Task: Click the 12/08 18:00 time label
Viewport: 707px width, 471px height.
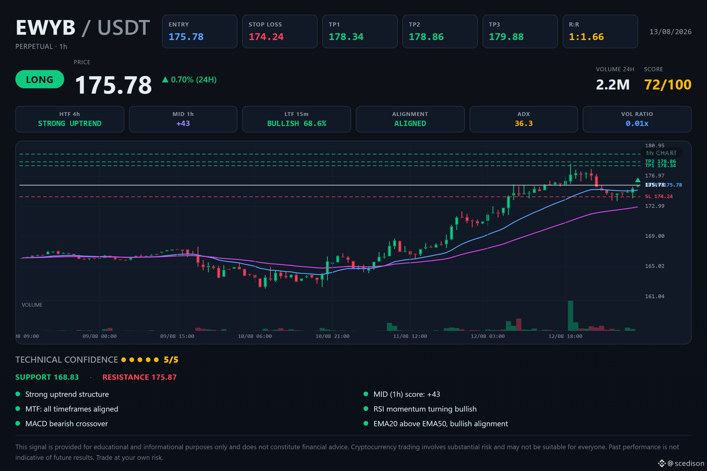Action: coord(565,336)
